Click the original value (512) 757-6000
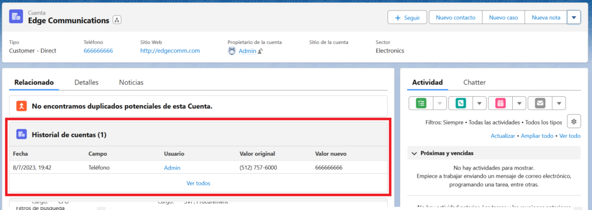Image resolution: width=592 pixels, height=210 pixels. pos(258,168)
